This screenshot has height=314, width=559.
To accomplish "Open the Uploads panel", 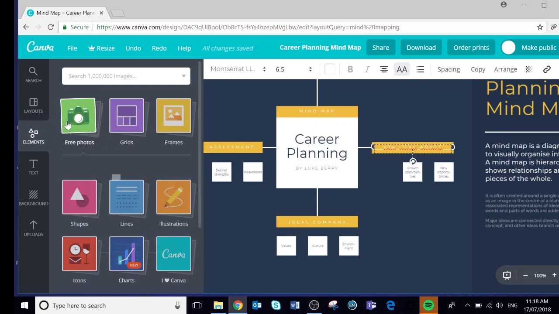I will tap(33, 229).
